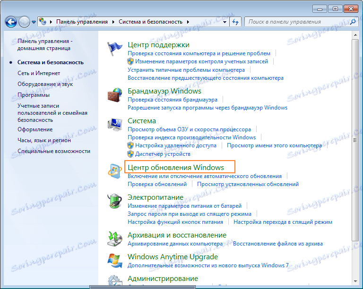Click the Windows Update icon
The width and height of the screenshot is (363, 289).
[114, 171]
